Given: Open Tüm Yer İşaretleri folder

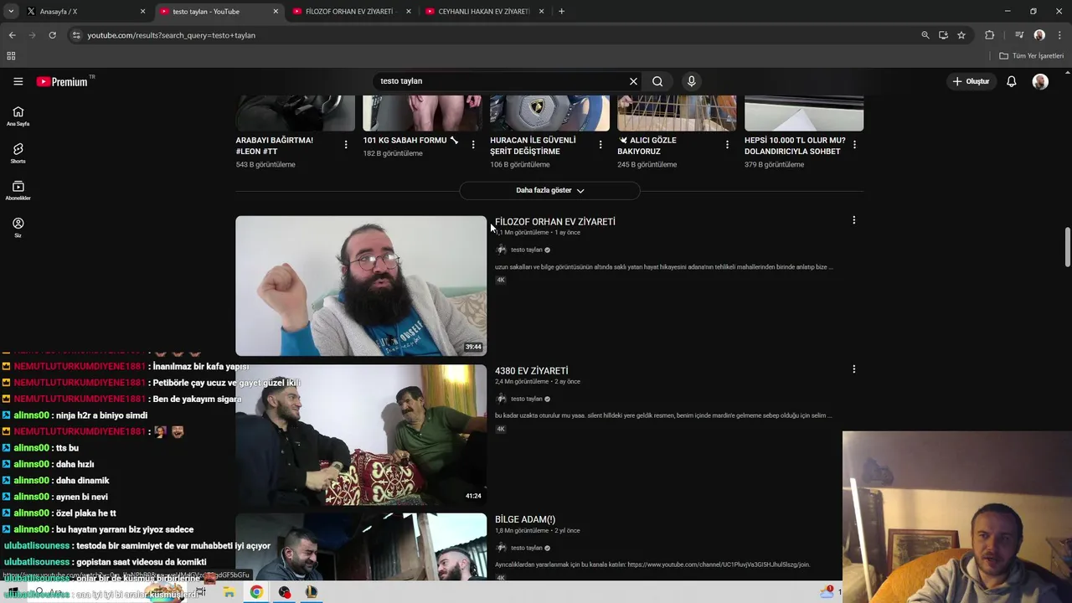Looking at the screenshot, I should click(x=1032, y=56).
